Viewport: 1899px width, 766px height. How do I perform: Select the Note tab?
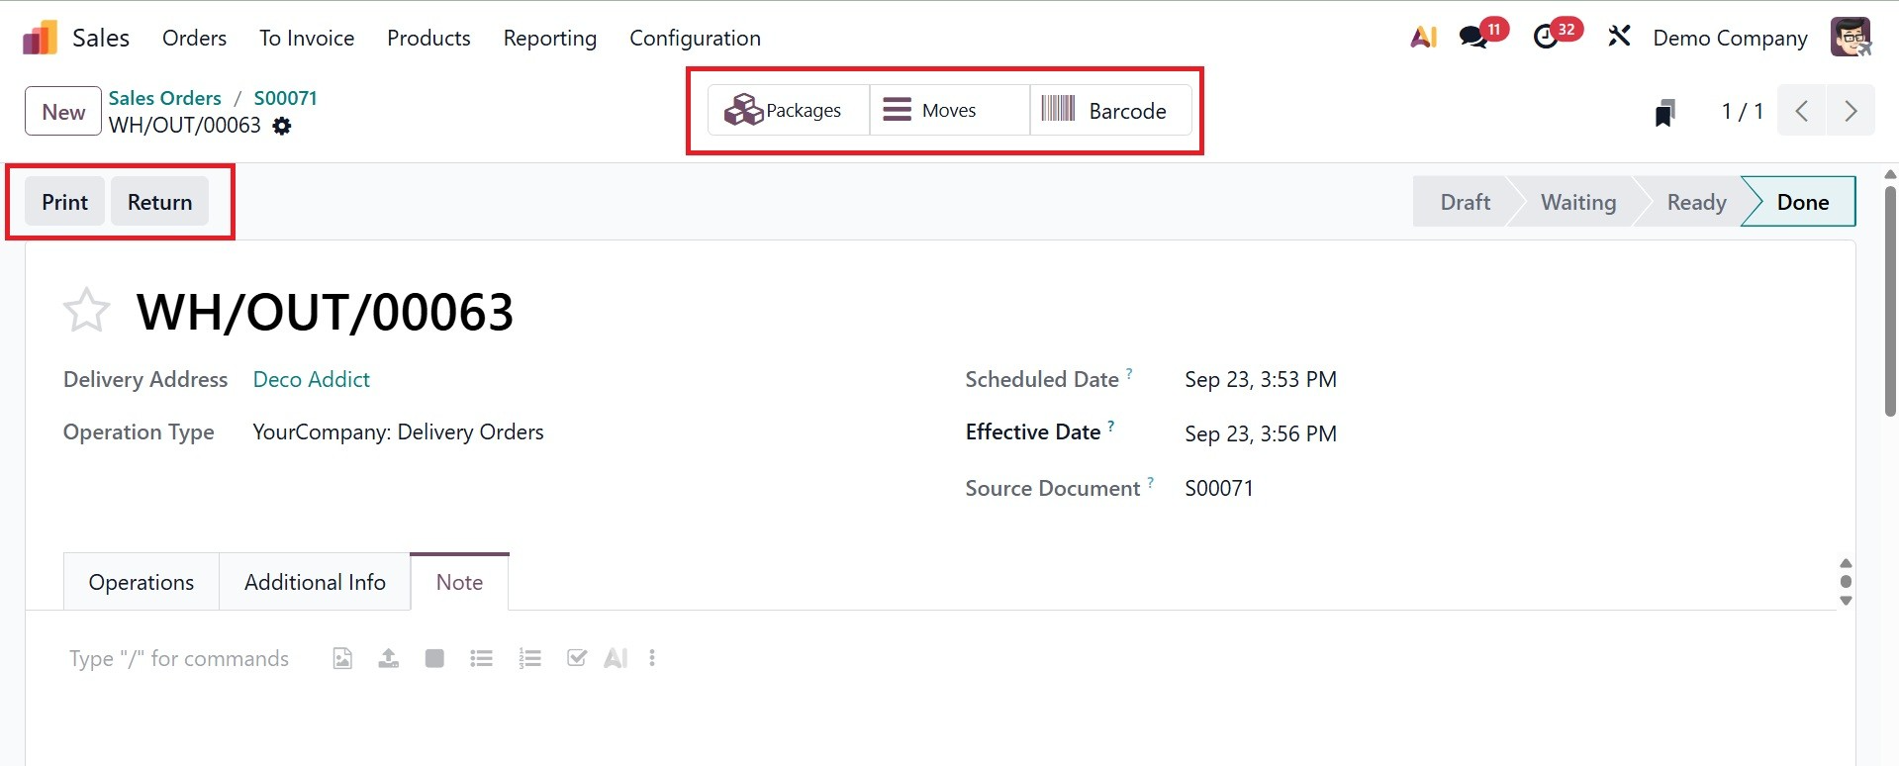[459, 582]
